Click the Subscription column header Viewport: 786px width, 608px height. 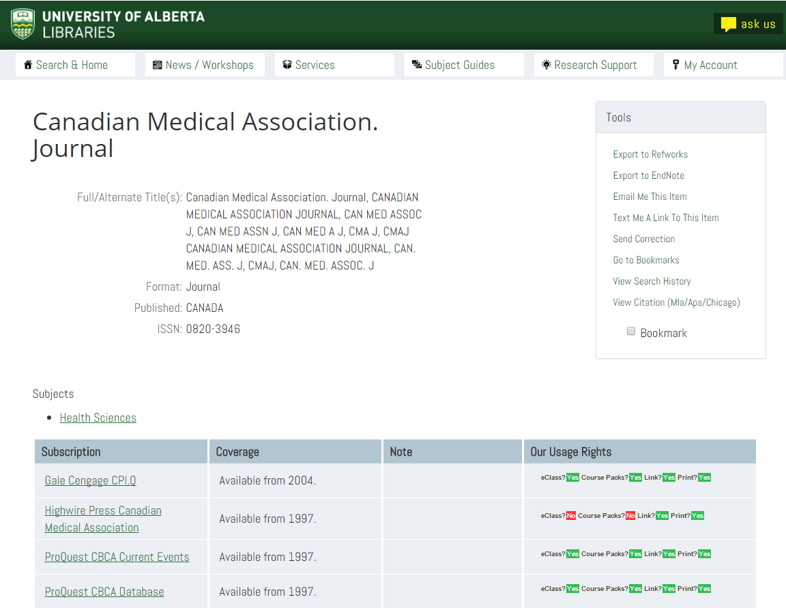pos(121,452)
